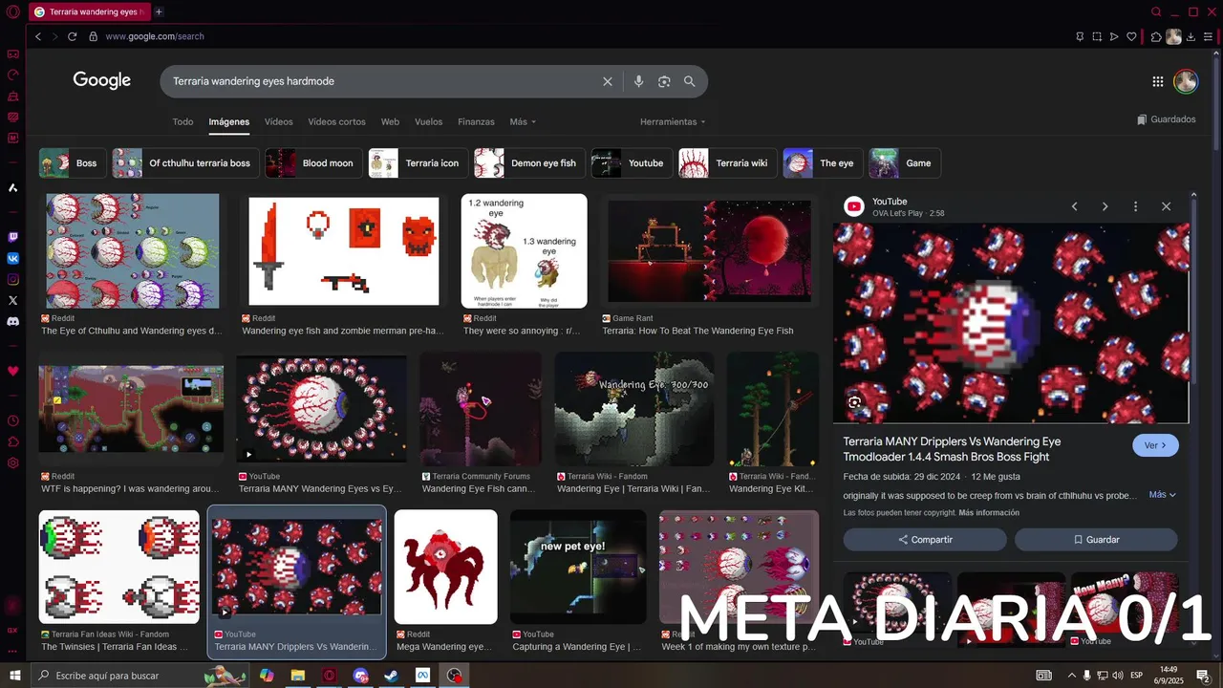The height and width of the screenshot is (688, 1223).
Task: Switch to the Finanzas search tab
Action: (x=476, y=122)
